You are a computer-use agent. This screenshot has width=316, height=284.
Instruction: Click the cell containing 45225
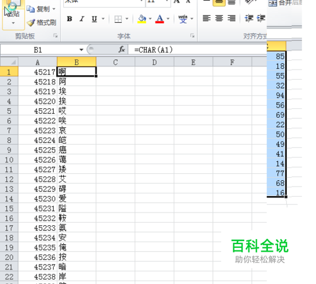38,150
